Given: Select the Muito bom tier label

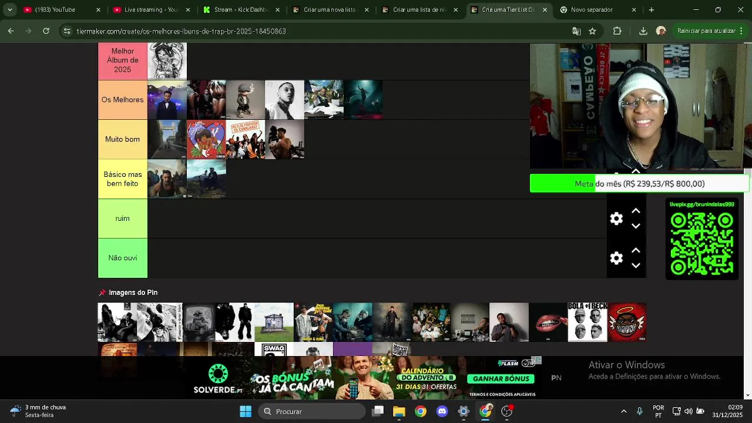Looking at the screenshot, I should (122, 139).
